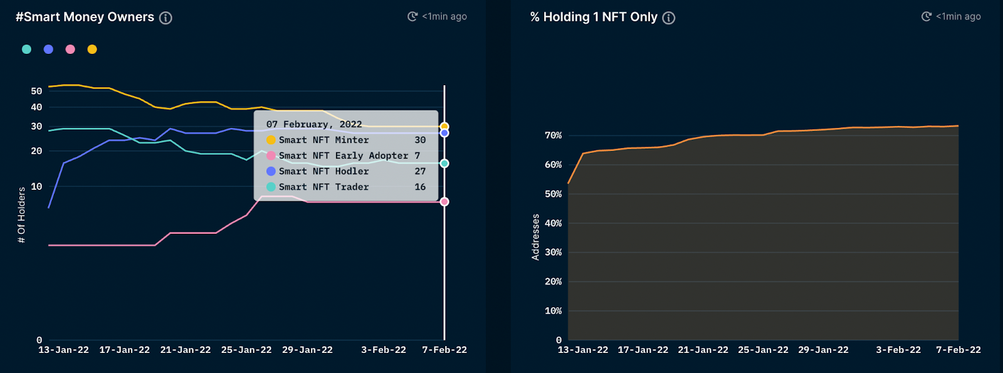Viewport: 1003px width, 373px height.
Task: Toggle the blue legend dot series
Action: [x=48, y=49]
